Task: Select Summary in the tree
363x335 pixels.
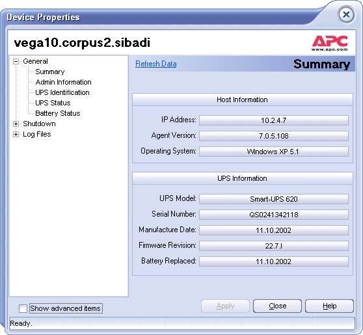Action: (50, 72)
